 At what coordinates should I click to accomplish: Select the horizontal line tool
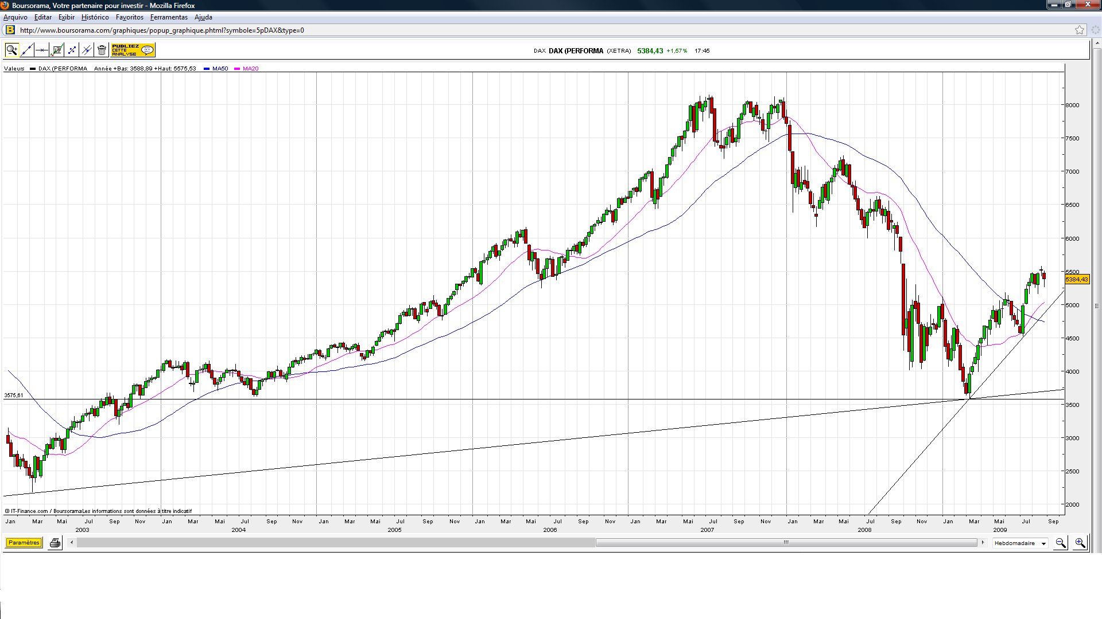[41, 50]
